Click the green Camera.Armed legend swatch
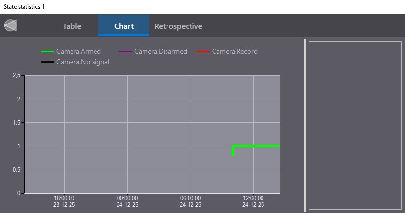This screenshot has height=213, width=405. (x=48, y=51)
